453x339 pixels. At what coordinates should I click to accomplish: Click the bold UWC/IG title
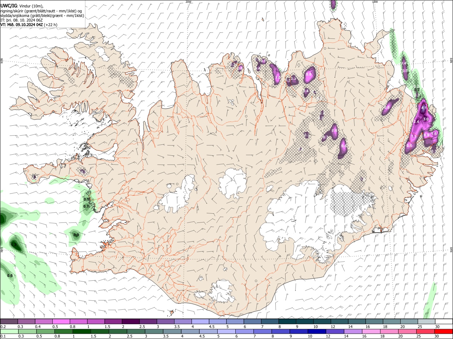(8, 6)
